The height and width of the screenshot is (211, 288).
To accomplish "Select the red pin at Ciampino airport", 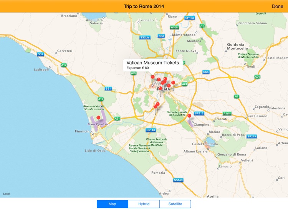I will click(x=189, y=116).
